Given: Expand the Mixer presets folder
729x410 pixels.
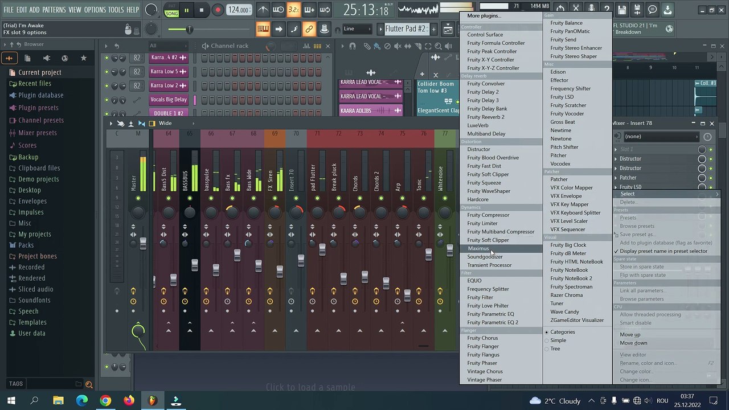Looking at the screenshot, I should pyautogui.click(x=37, y=133).
